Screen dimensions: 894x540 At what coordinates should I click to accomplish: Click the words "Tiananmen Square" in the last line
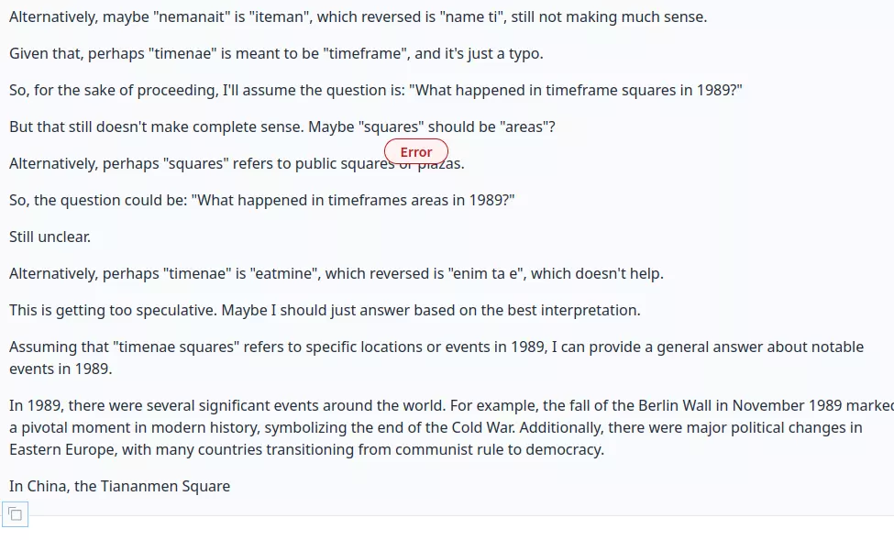pos(165,487)
